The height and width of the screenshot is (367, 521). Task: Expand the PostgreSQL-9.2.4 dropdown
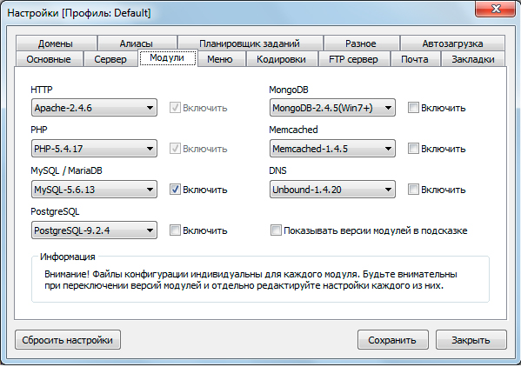click(x=94, y=230)
